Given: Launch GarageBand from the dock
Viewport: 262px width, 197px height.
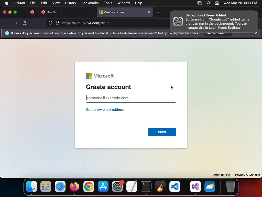Looking at the screenshot, I should point(160,186).
